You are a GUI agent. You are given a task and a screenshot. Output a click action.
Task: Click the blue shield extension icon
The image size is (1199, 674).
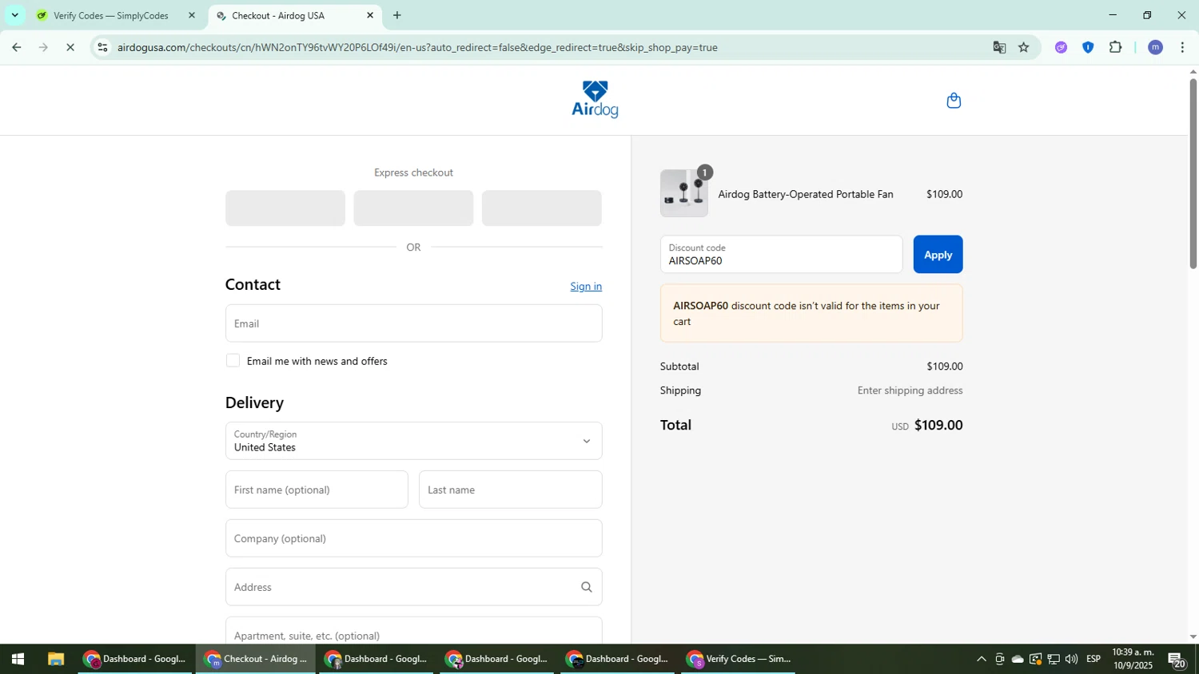(x=1088, y=47)
